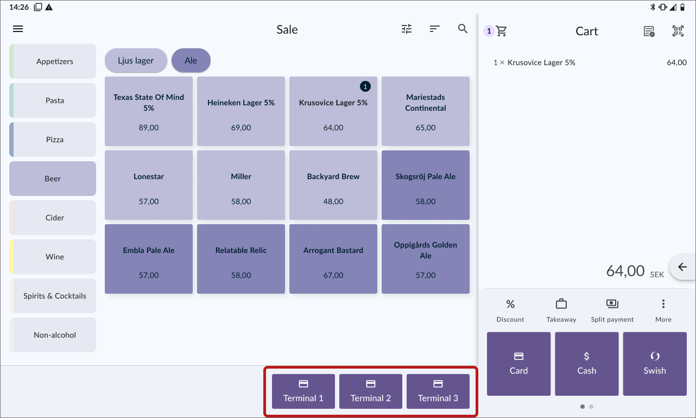Click the Bluetooth status icon
This screenshot has width=696, height=418.
coord(653,7)
